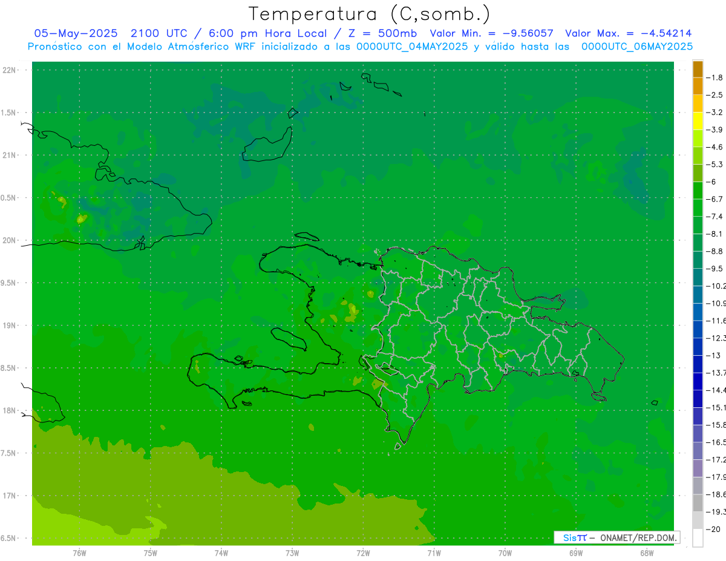726x561 pixels.
Task: Pick the lime swatch between -3.9 and -4.6
Action: tap(698, 139)
